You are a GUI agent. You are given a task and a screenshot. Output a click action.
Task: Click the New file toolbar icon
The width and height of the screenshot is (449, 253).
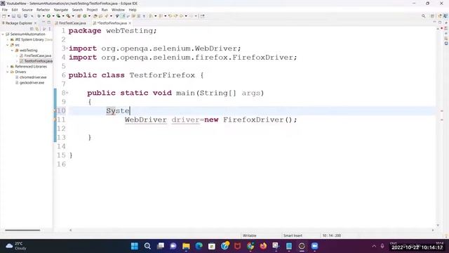pyautogui.click(x=4, y=16)
